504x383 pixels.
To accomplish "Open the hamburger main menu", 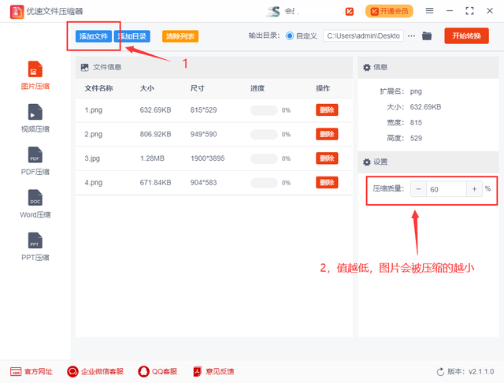I will coord(429,11).
